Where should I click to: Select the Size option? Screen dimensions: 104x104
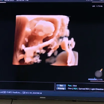click(x=75, y=86)
